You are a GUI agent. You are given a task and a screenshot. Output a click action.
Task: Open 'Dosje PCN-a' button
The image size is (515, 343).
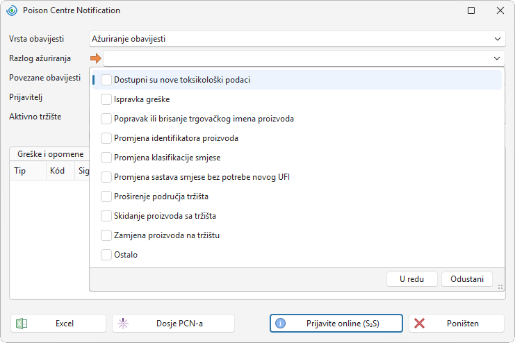click(x=174, y=324)
